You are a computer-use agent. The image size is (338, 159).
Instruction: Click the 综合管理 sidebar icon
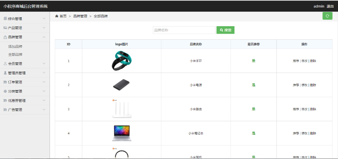pos(5,19)
